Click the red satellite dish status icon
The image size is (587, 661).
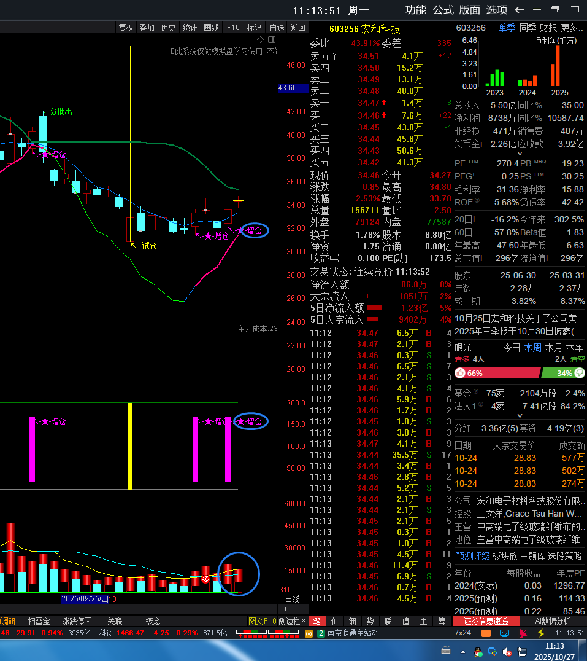(x=523, y=633)
